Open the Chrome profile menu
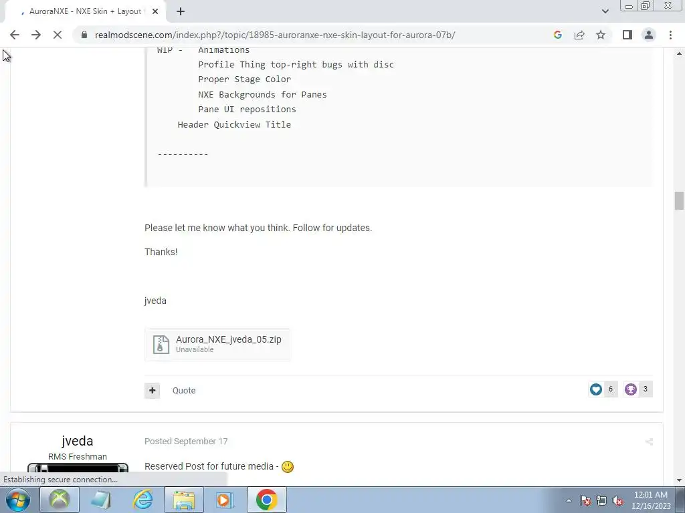This screenshot has height=513, width=685. click(649, 35)
